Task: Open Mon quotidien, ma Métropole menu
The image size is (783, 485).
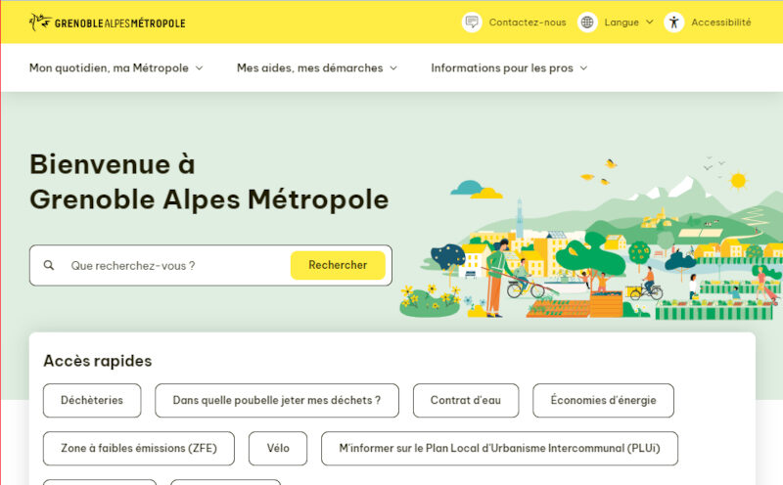Action: [x=115, y=67]
